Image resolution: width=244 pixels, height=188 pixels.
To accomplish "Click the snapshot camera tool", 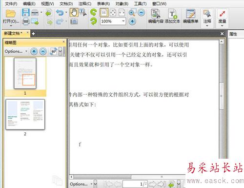I will [74, 21].
